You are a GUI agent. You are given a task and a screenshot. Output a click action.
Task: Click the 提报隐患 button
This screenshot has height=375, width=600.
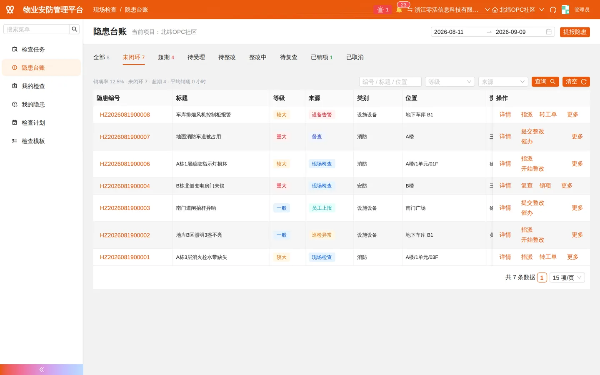575,32
